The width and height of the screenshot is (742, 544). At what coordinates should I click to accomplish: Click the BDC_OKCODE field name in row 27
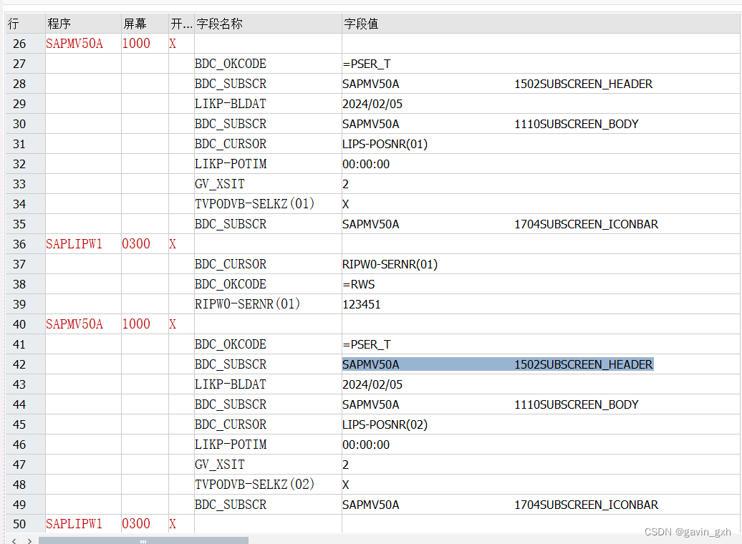click(230, 64)
